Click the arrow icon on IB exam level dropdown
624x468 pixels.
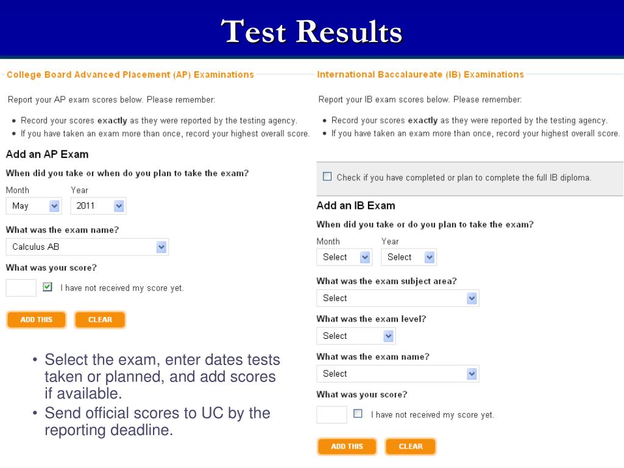(x=388, y=336)
